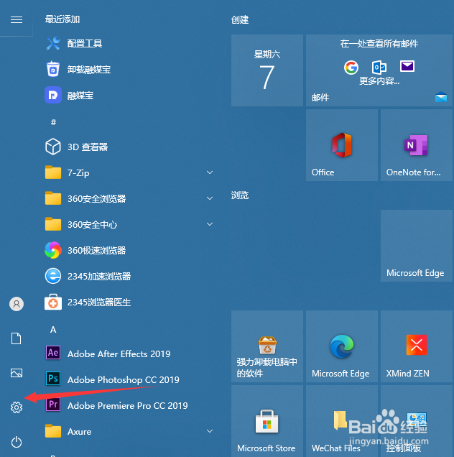The image size is (454, 457).
Task: Launch Adobe After Effects 2019 icon
Action: point(53,353)
